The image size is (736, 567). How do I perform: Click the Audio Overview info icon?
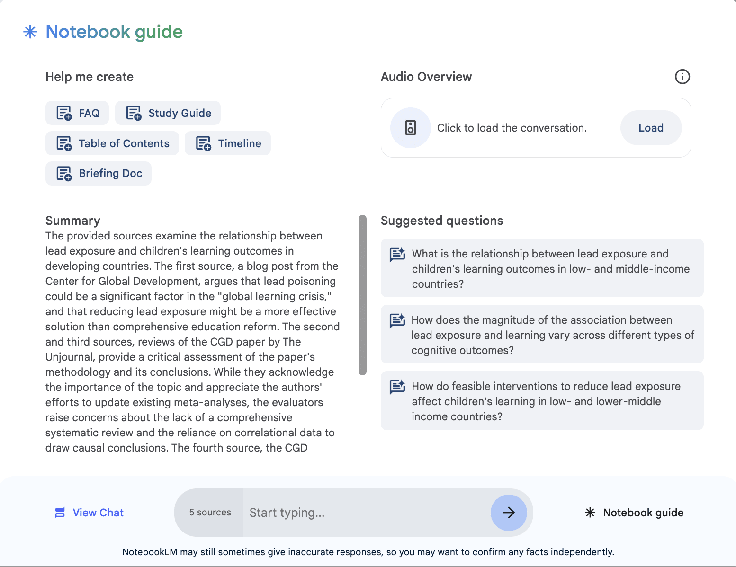(x=682, y=77)
